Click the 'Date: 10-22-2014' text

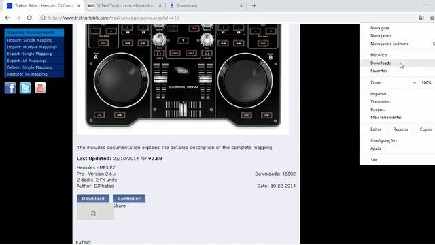[277, 186]
